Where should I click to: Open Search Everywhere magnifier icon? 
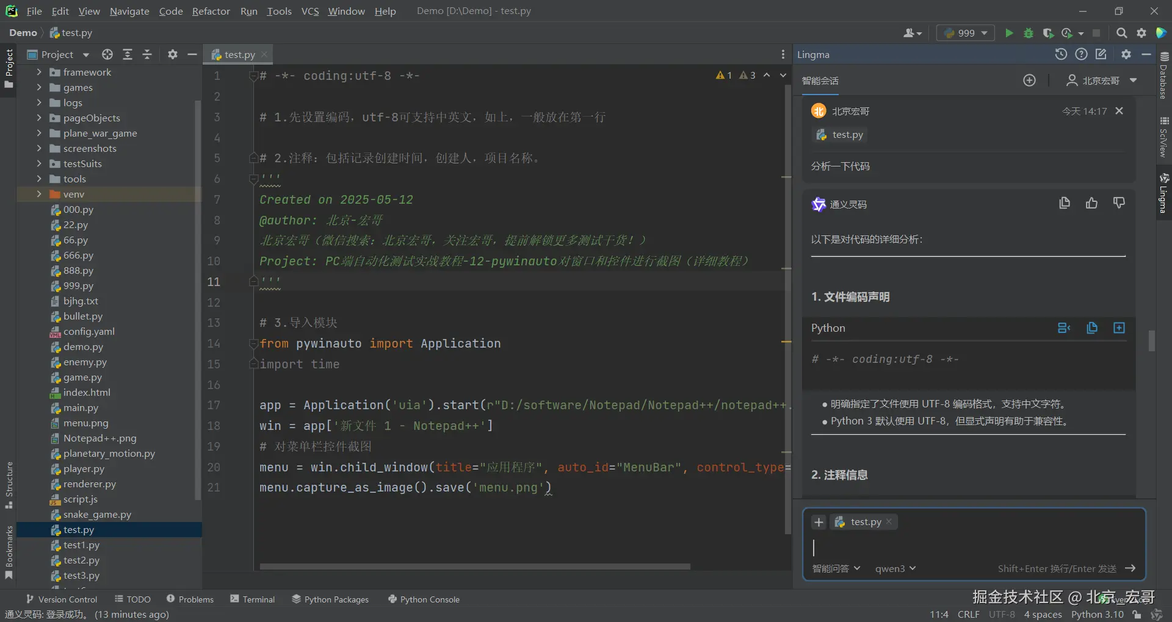[1122, 33]
